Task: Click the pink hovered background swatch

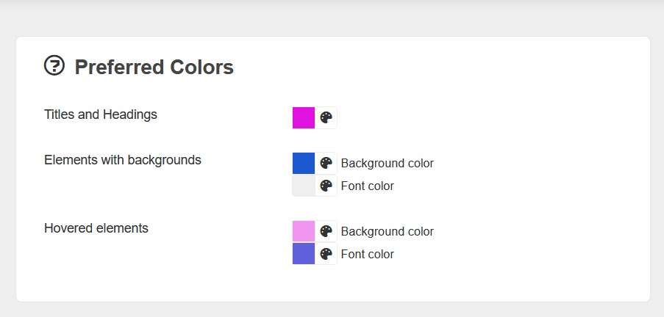Action: coord(304,231)
